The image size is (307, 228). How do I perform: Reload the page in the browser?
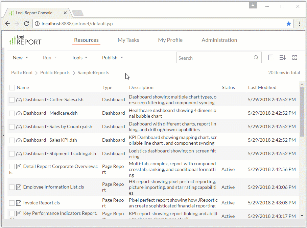[x=26, y=24]
